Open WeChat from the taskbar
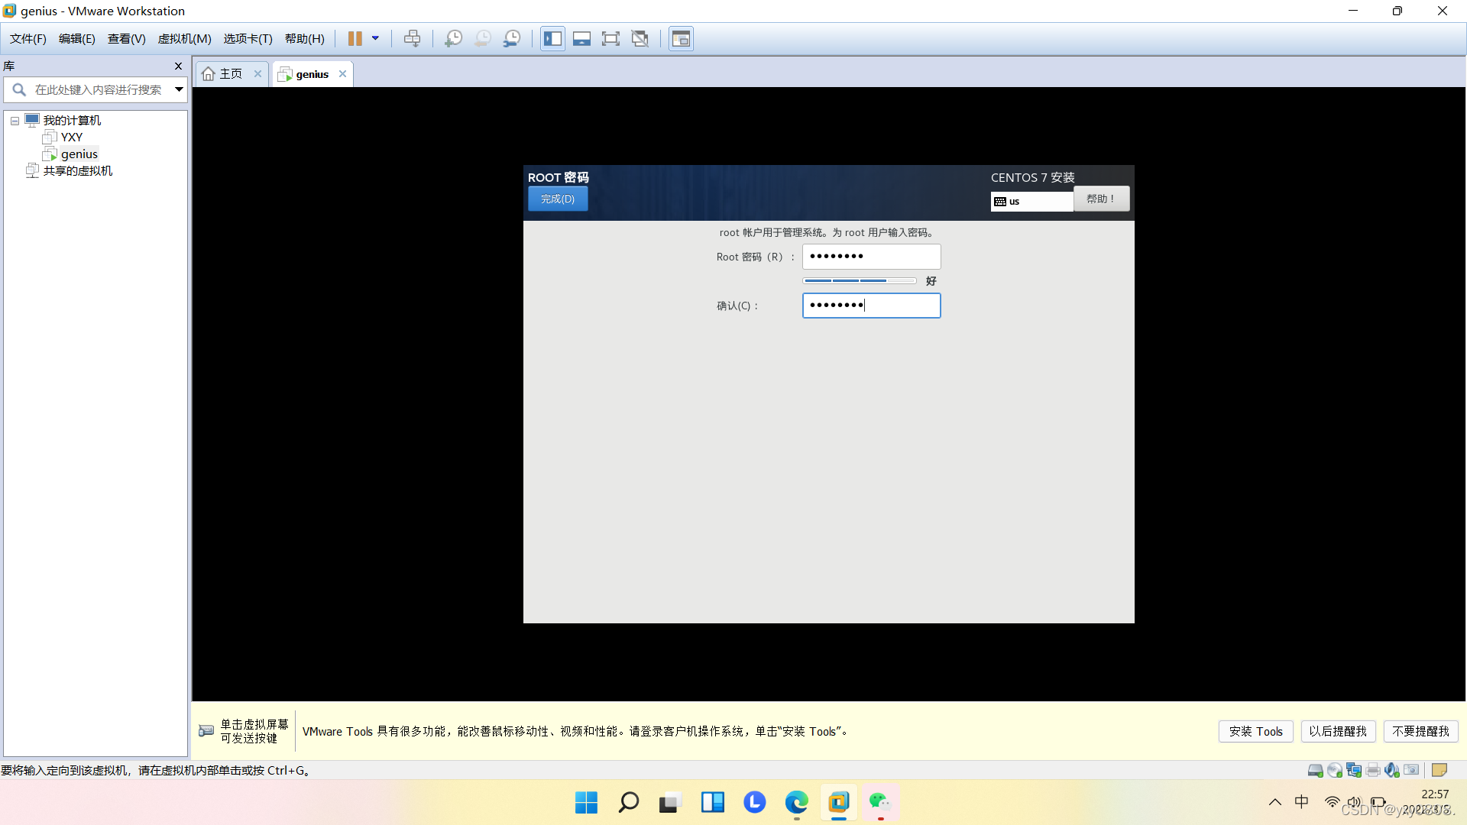 click(x=880, y=803)
